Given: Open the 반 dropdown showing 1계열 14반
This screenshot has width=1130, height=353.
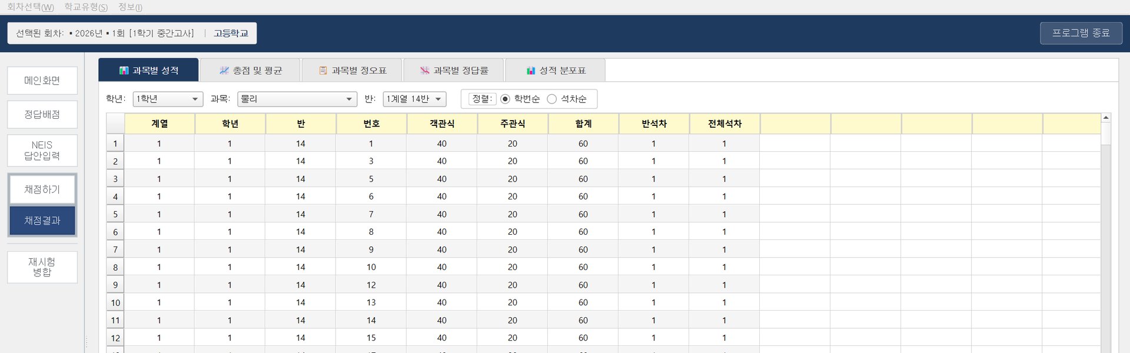Looking at the screenshot, I should [414, 99].
